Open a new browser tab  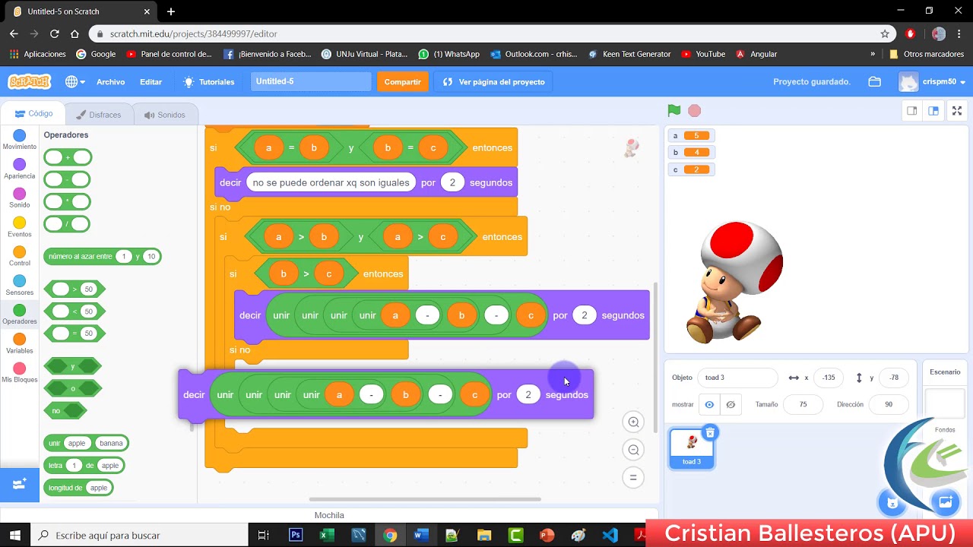171,11
